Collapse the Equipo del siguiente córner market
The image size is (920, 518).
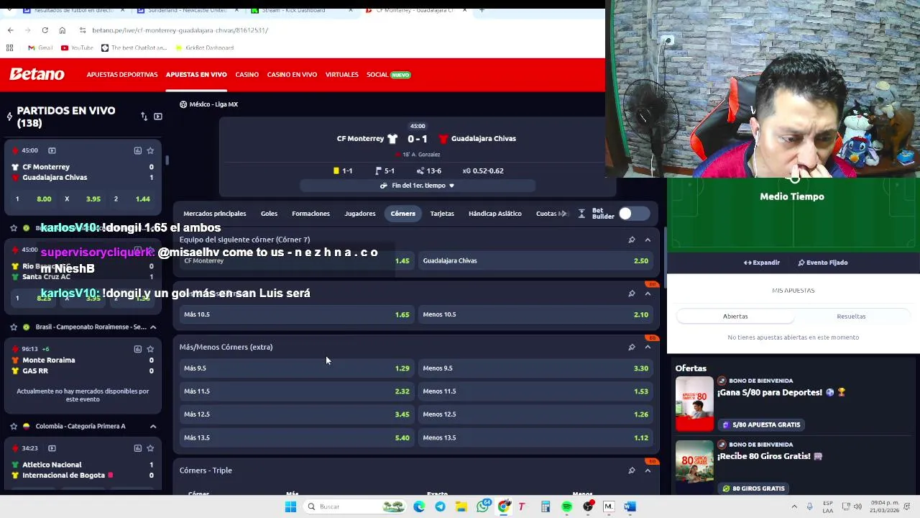[648, 240]
